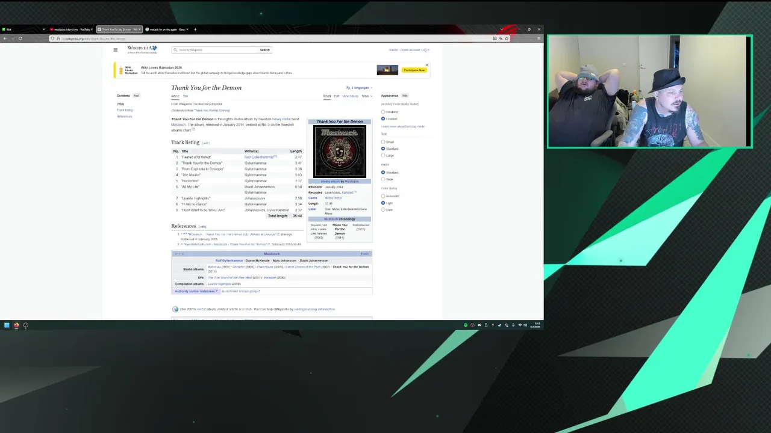
Task: Collapse the Mustasch navbox with hide link
Action: 364,254
